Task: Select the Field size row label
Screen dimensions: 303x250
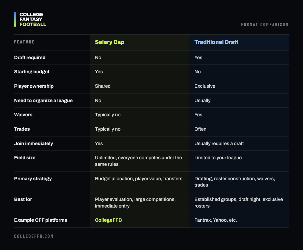Action: [x=25, y=158]
